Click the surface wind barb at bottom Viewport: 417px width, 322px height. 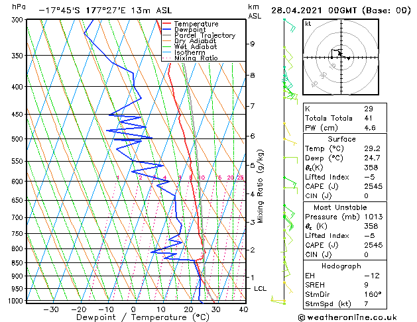point(278,300)
